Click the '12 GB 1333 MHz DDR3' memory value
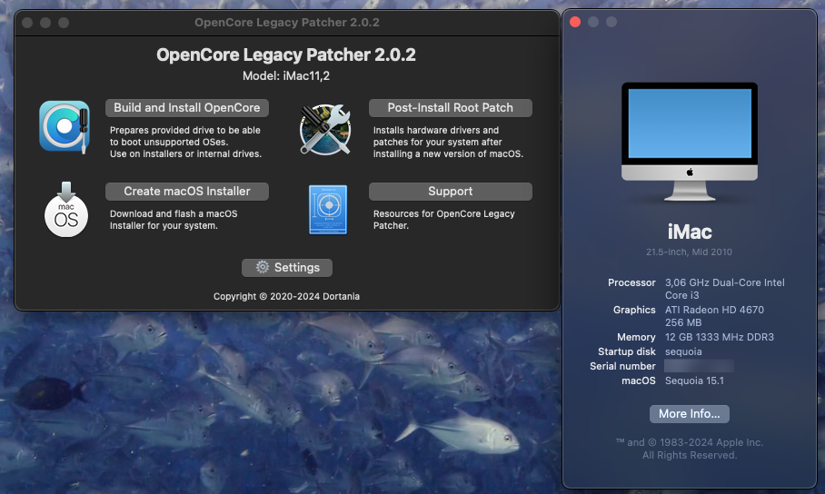 [720, 337]
